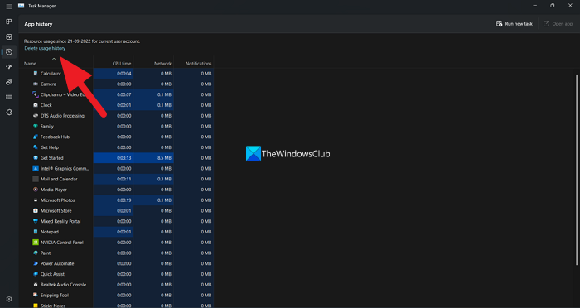Open the Performance page icon

click(9, 37)
